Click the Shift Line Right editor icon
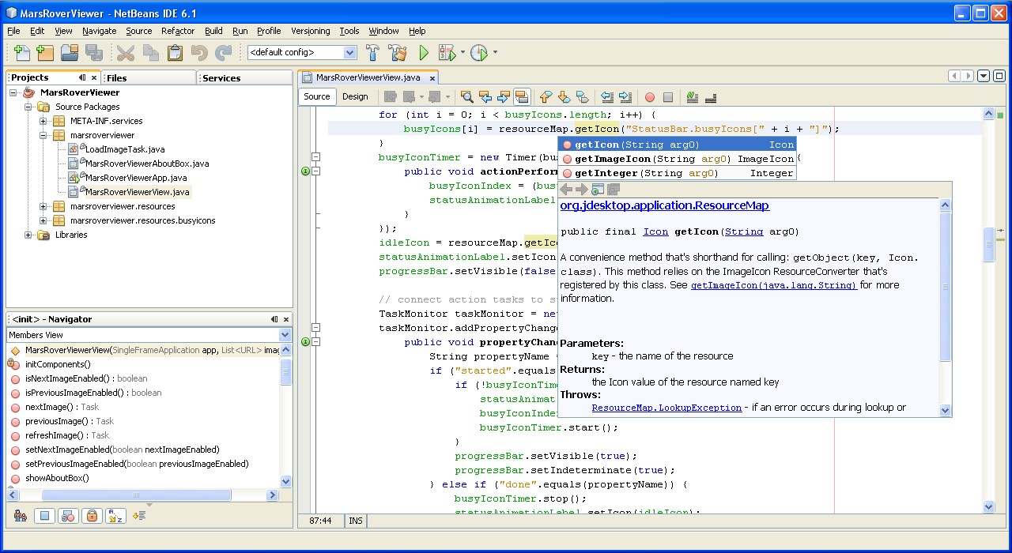This screenshot has height=553, width=1012. (x=625, y=97)
